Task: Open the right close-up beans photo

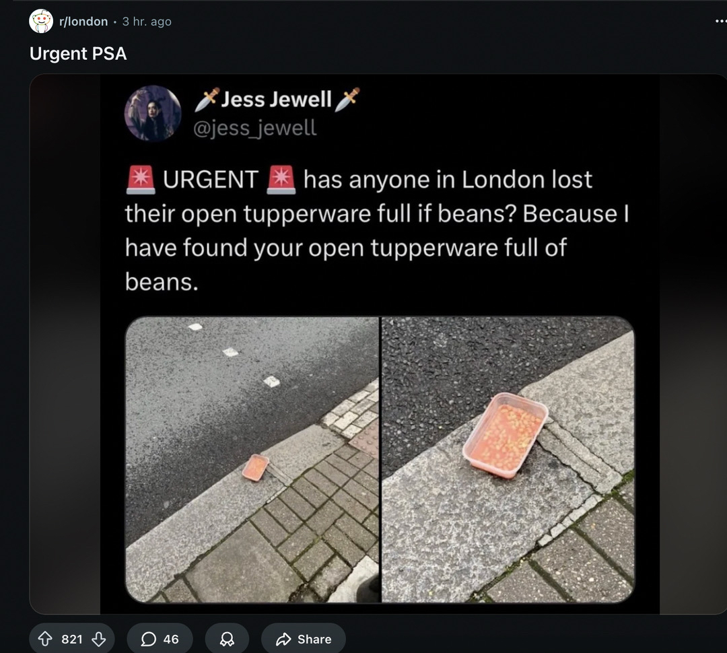Action: [x=508, y=459]
